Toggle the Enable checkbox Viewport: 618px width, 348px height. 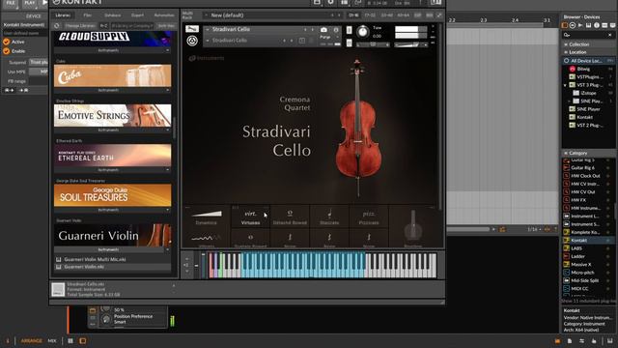click(7, 51)
